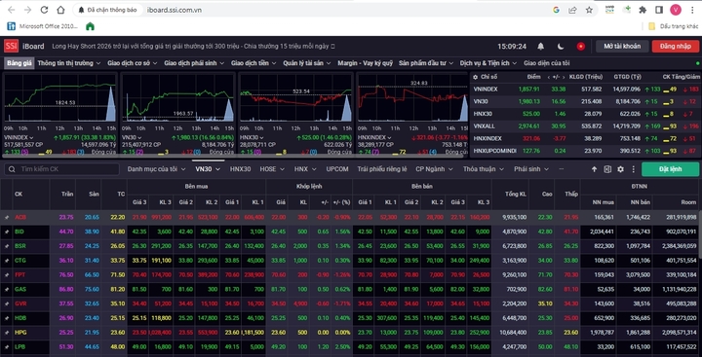Click the Đặt lệnh button
This screenshot has width=702, height=357.
(670, 169)
